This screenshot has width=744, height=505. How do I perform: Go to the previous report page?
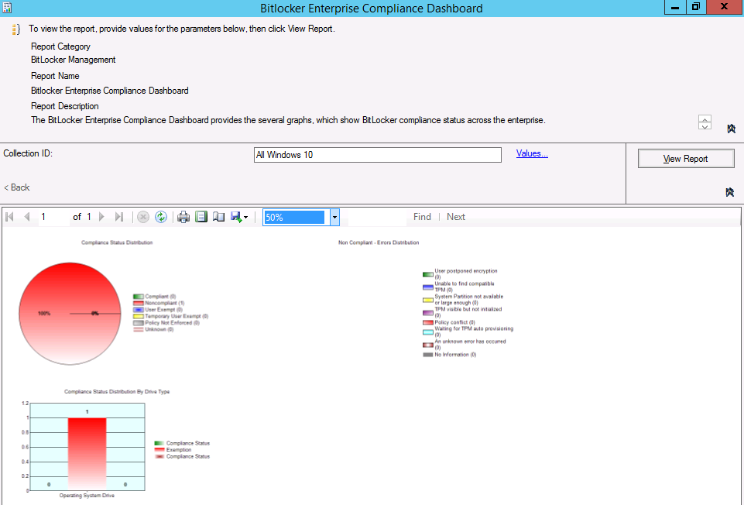27,217
